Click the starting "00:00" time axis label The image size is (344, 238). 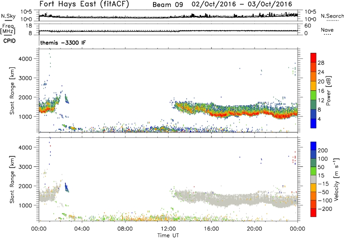coord(39,229)
